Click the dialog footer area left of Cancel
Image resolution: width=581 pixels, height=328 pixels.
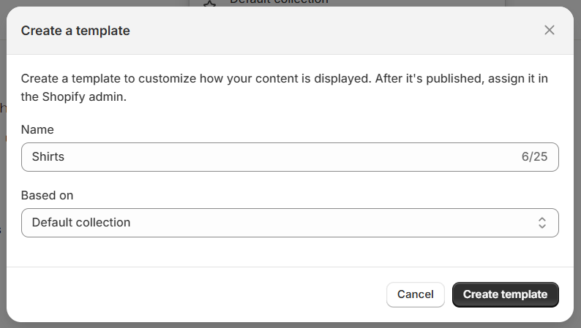pos(198,294)
